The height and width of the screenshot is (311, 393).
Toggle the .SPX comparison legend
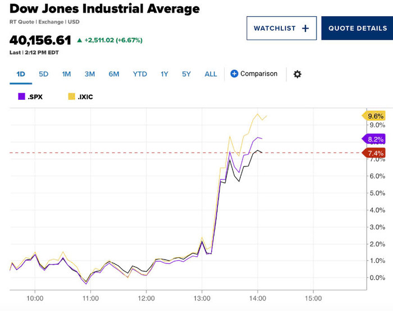coord(33,96)
